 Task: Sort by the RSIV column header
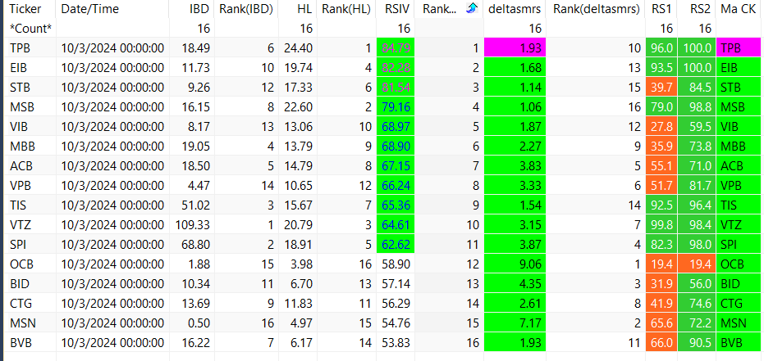click(x=396, y=9)
